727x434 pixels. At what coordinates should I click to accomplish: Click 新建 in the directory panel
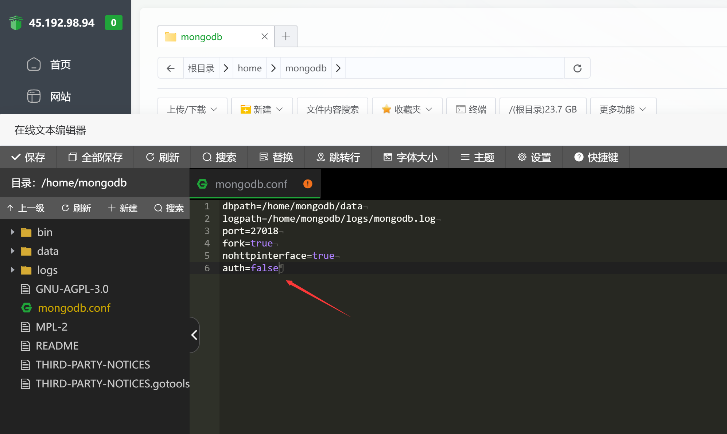pos(123,208)
